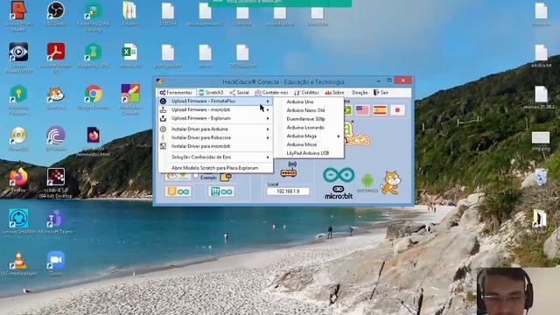Click the micro:bit driver icon in menu
Screen dimensions: 560x315
tap(163, 146)
